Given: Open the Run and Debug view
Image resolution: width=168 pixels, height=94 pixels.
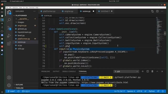Looking at the screenshot, I should pos(9,36).
